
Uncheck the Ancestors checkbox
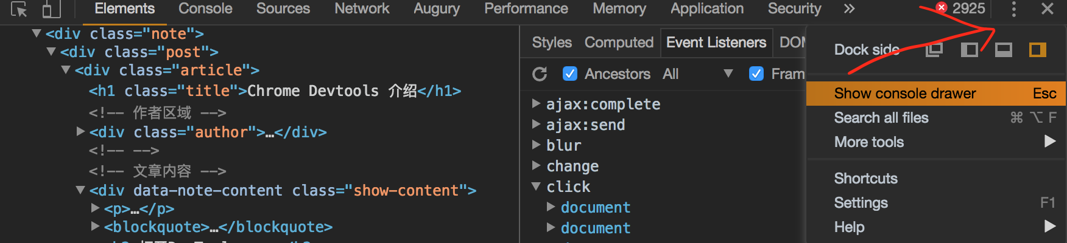[569, 74]
